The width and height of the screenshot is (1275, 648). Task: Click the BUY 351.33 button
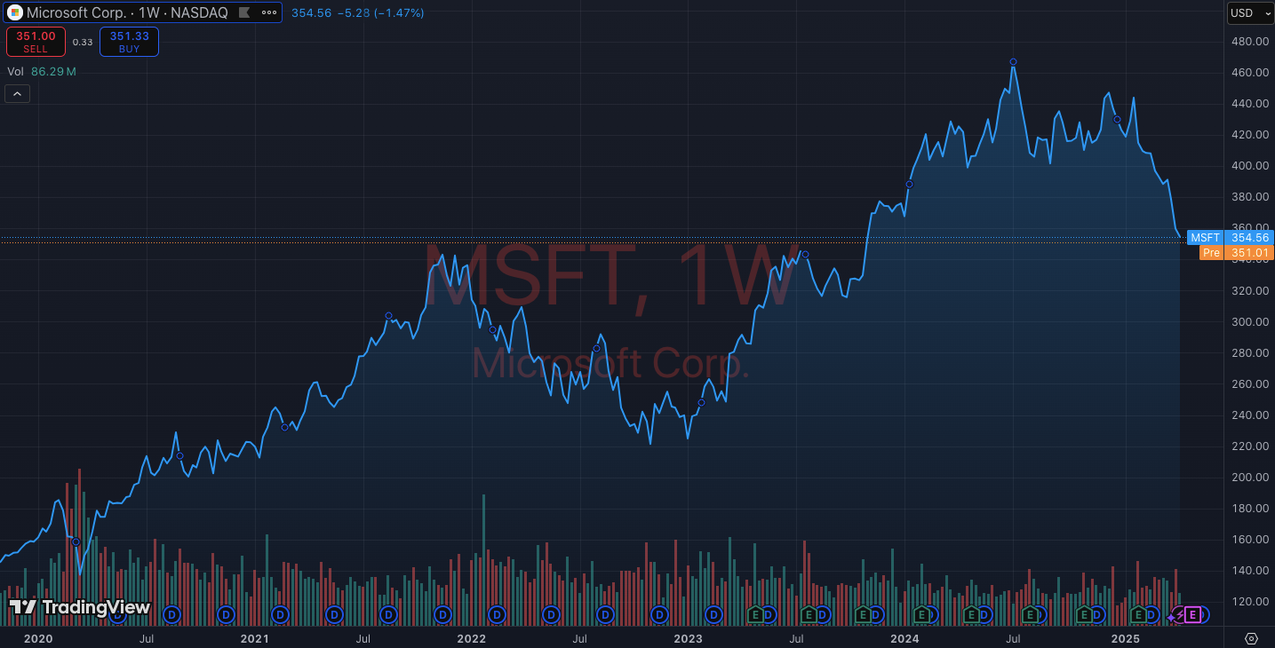click(129, 42)
